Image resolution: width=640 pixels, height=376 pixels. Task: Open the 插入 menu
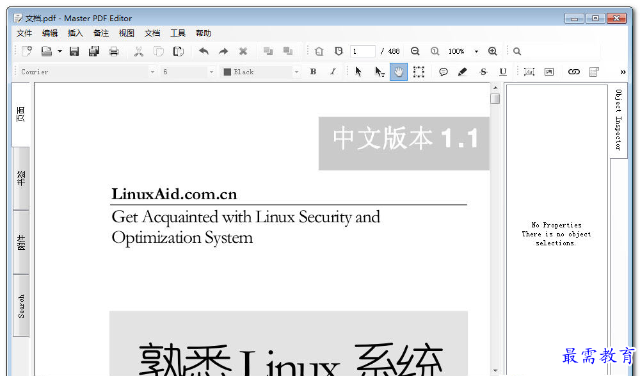point(75,33)
